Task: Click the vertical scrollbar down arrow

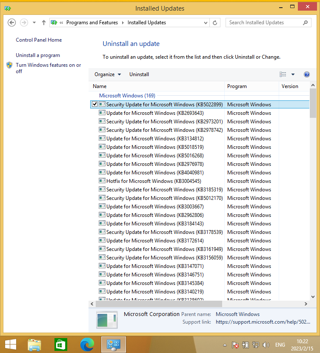Action: click(313, 297)
